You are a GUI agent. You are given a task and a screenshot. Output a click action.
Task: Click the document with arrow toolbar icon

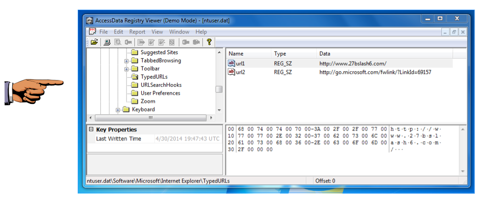(141, 42)
